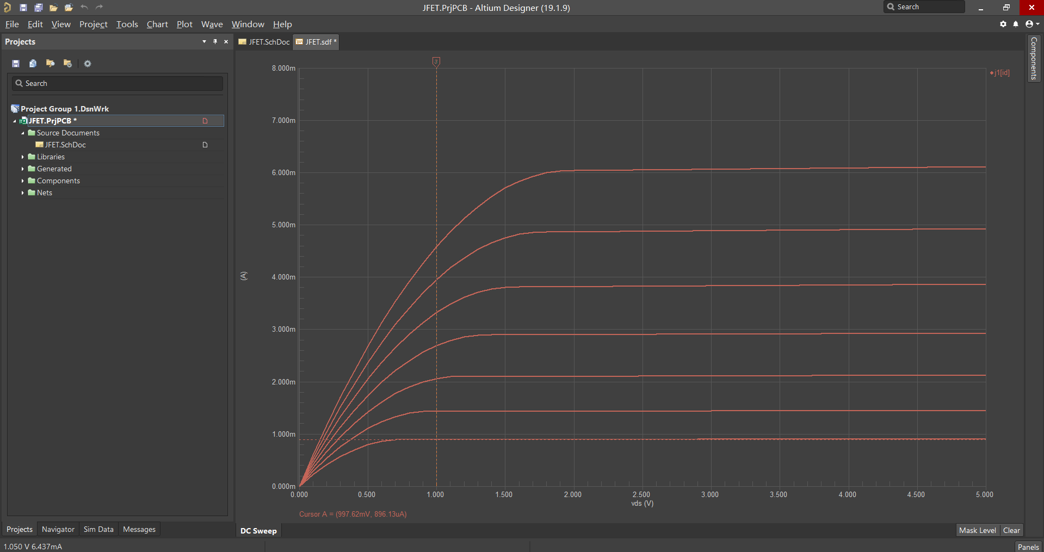Click the Save icon in the title bar
The height and width of the screenshot is (552, 1044).
point(23,8)
